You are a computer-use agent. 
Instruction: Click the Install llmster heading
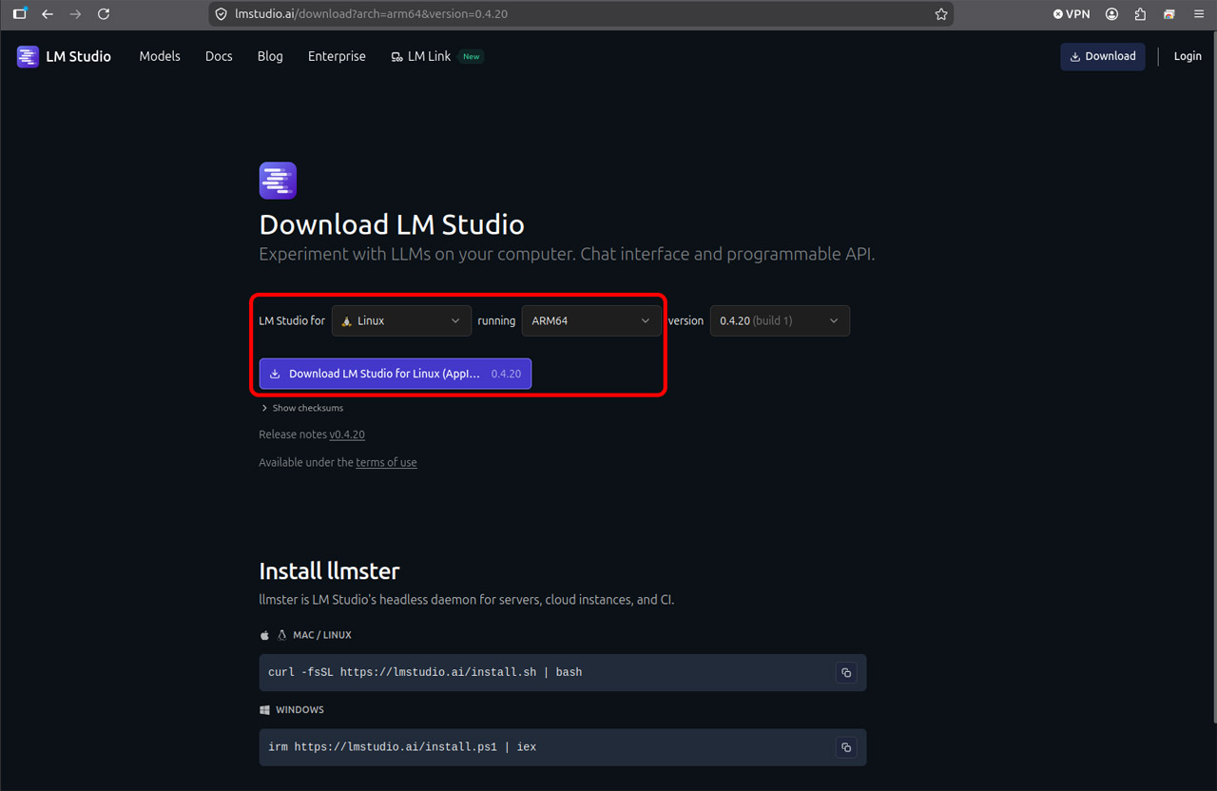click(x=329, y=570)
